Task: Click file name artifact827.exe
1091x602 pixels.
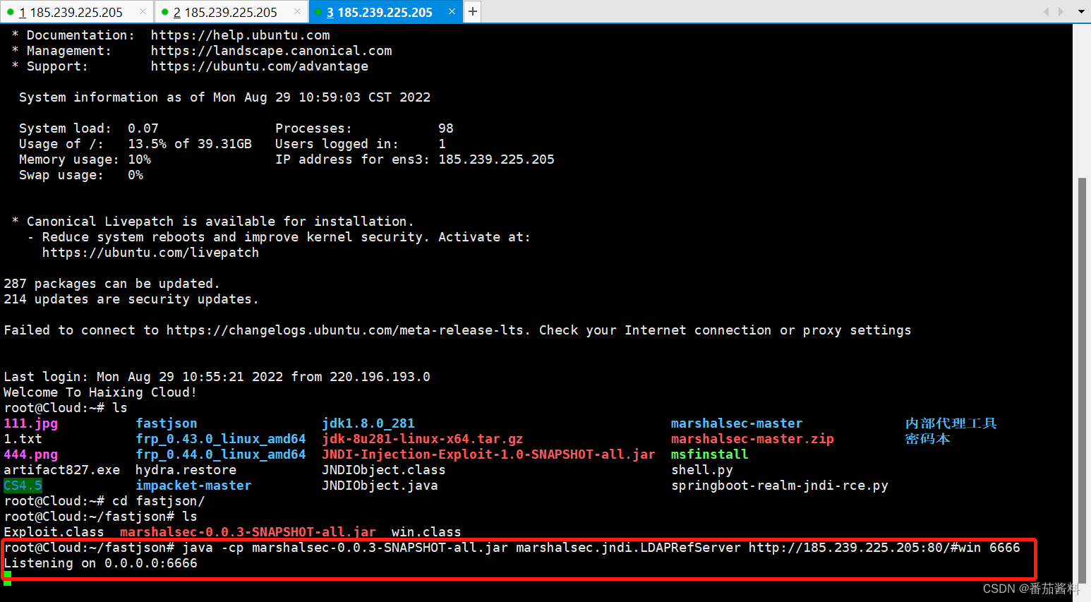Action: click(x=62, y=470)
